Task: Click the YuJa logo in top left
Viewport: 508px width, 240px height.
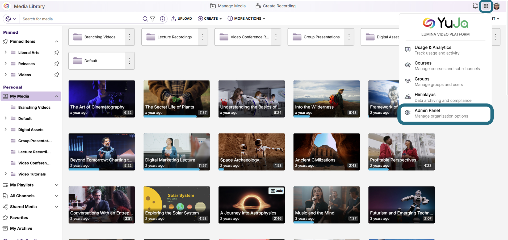Action: [6, 6]
